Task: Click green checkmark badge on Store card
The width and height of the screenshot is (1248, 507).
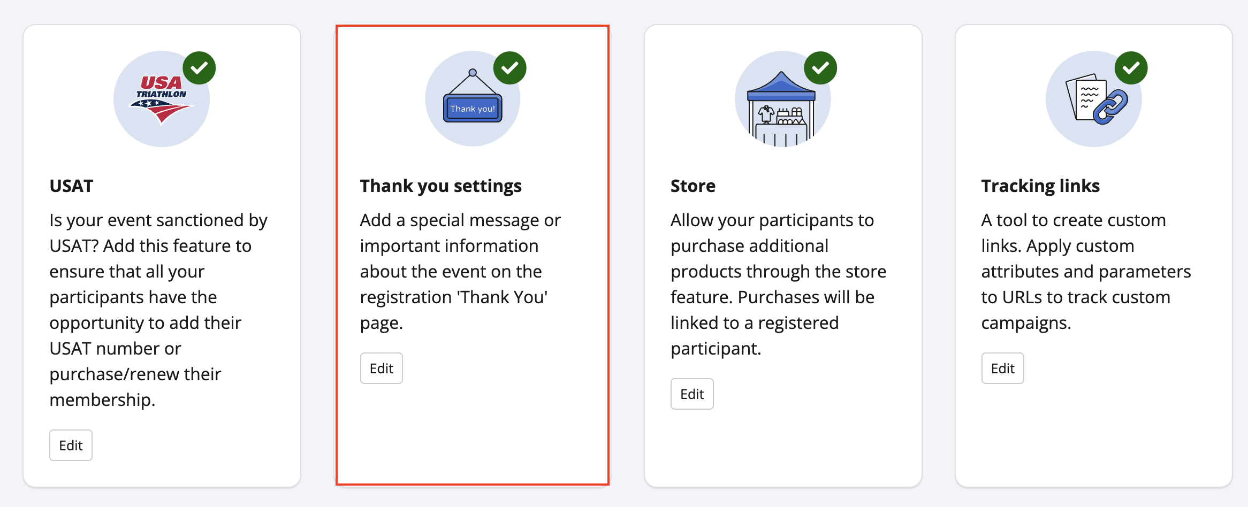Action: [820, 68]
